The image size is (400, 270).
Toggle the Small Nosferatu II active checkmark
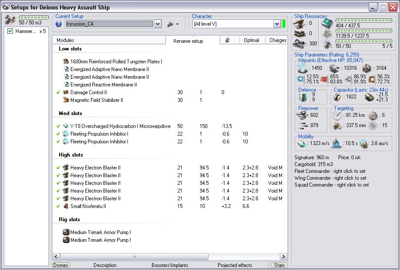58,206
